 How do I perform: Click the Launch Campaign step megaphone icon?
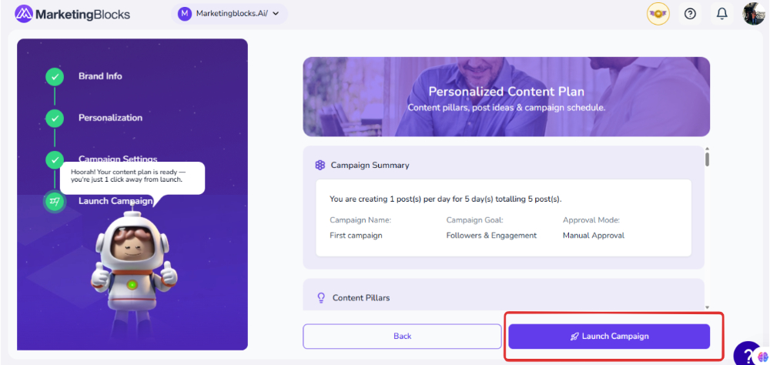coord(55,201)
